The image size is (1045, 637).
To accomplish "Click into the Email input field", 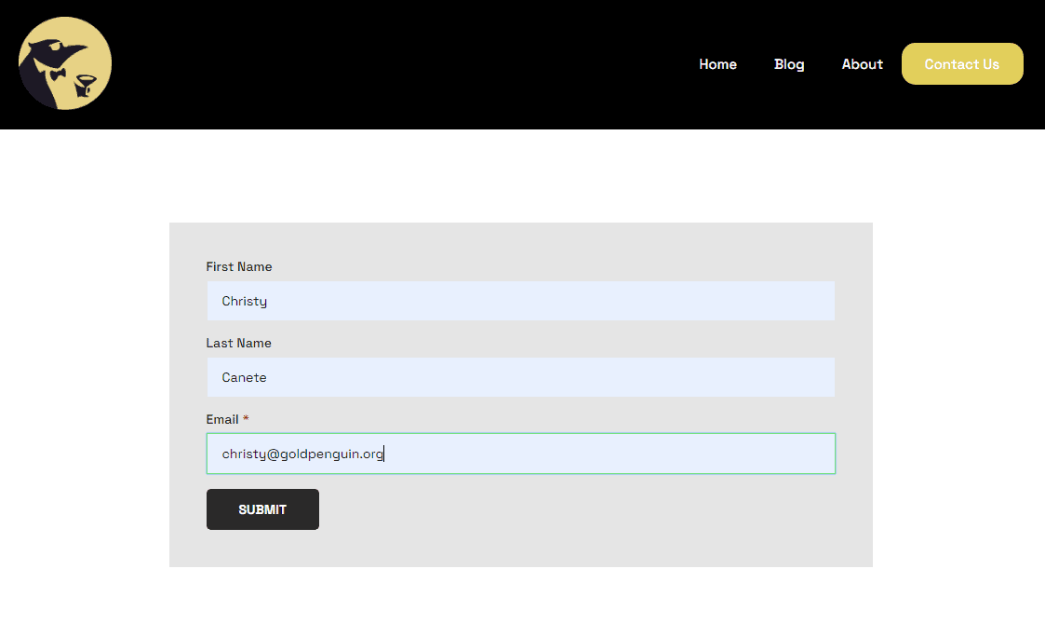I will pos(520,454).
